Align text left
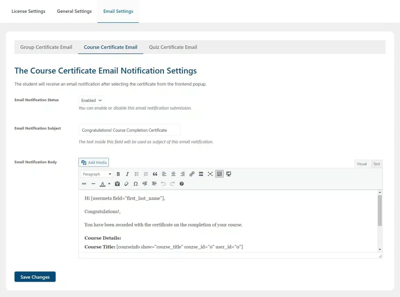This screenshot has height=297, width=400. (x=164, y=174)
